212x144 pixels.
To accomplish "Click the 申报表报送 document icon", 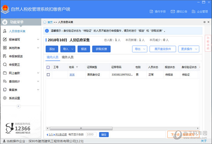I will point(5,56).
